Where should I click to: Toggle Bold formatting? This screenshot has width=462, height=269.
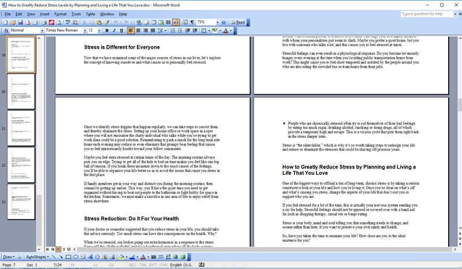pos(107,31)
